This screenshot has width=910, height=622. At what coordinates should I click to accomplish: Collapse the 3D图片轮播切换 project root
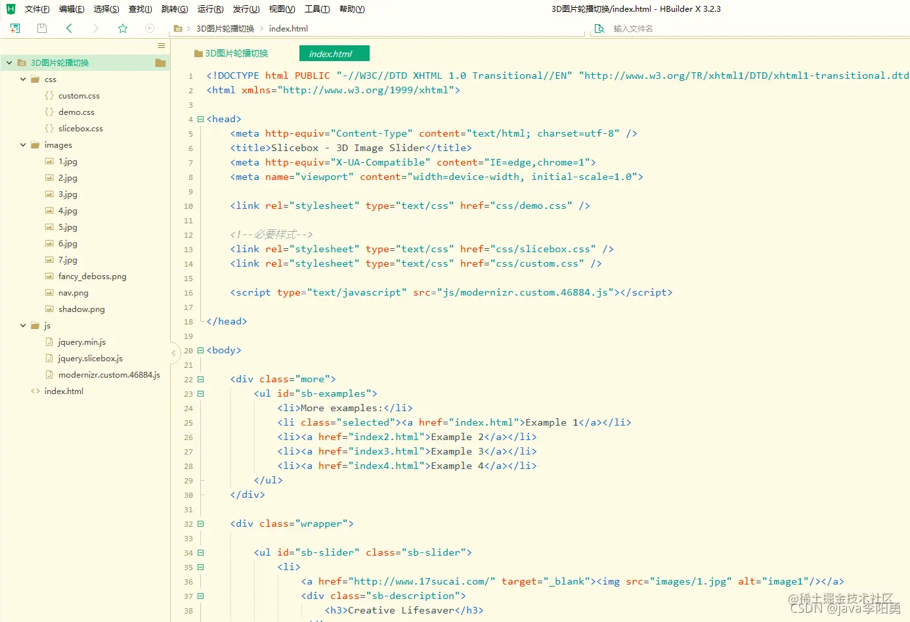click(x=9, y=62)
